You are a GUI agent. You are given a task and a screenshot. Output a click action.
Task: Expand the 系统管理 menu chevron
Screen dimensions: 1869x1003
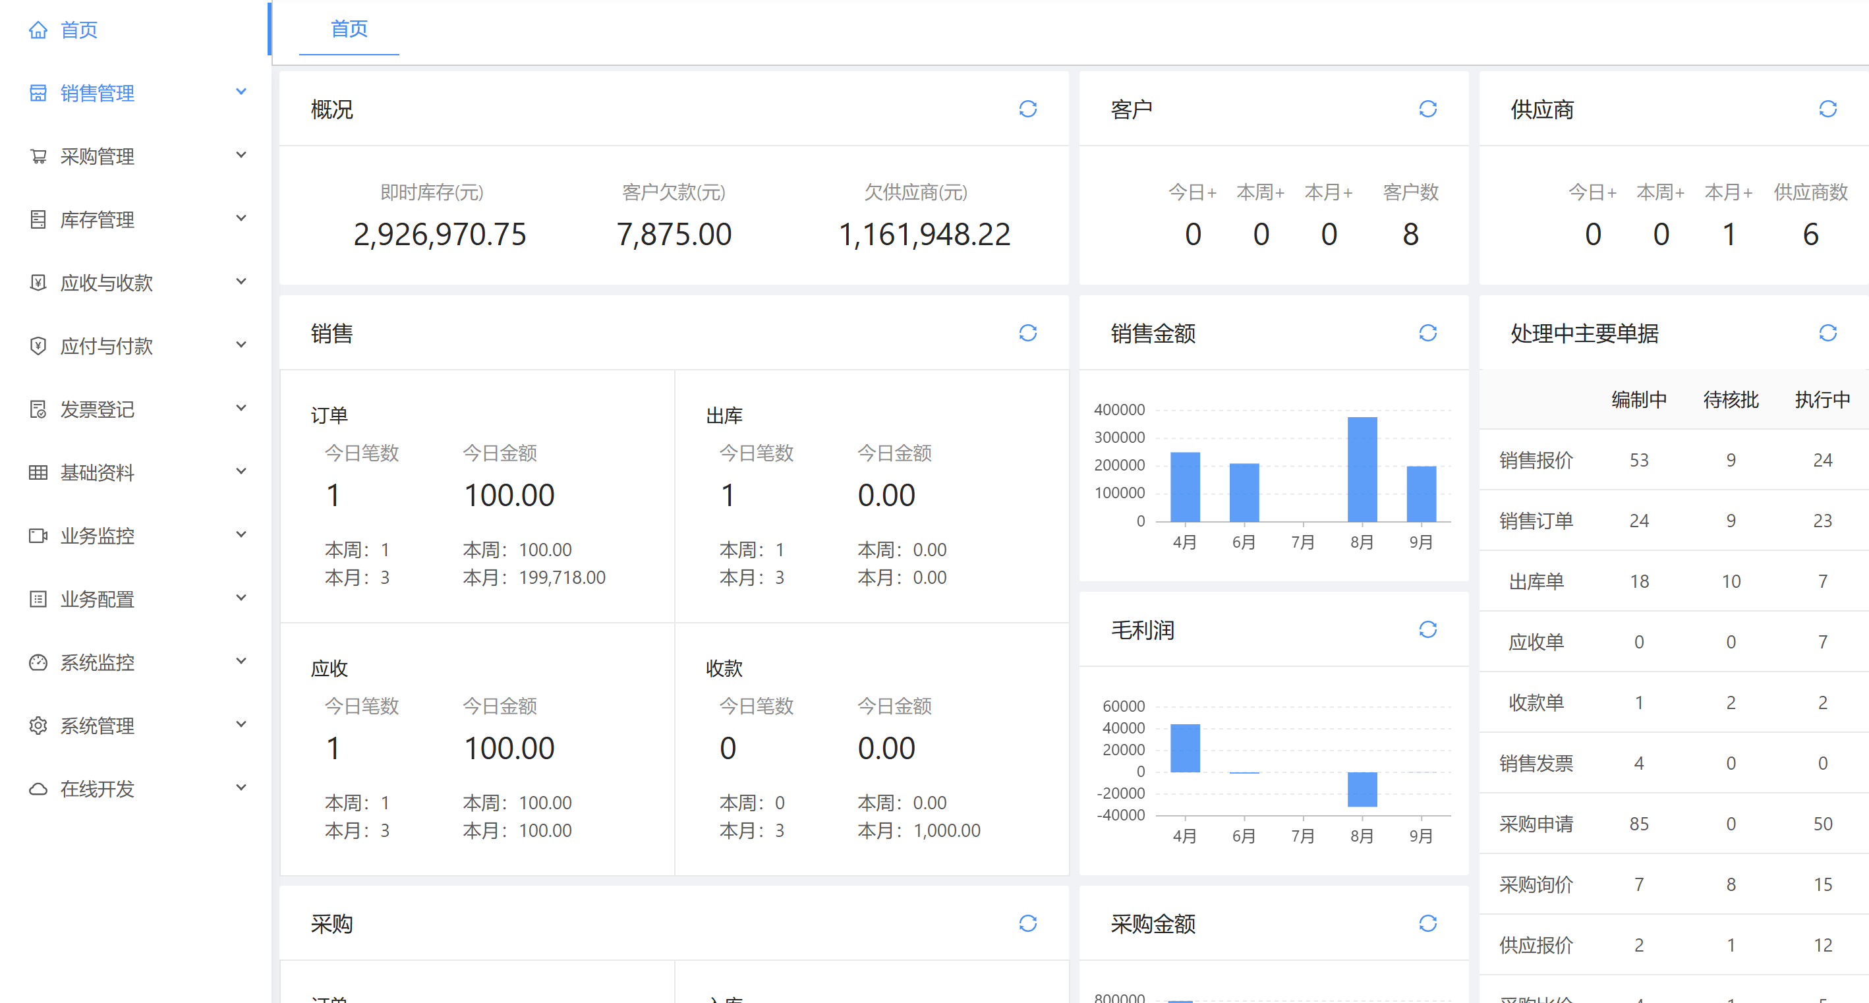click(242, 724)
